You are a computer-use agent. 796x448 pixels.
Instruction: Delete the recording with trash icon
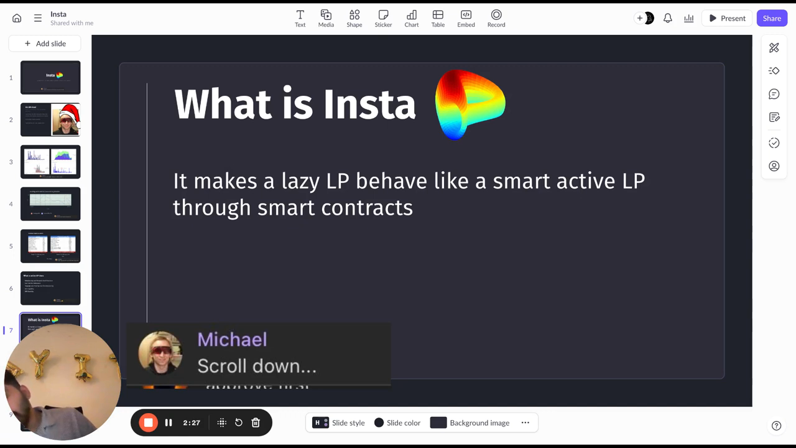click(x=256, y=422)
